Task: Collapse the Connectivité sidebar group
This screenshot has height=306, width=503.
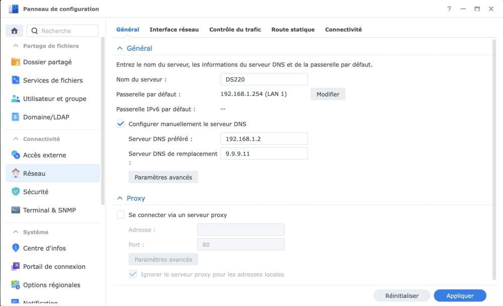Action: tap(16, 139)
